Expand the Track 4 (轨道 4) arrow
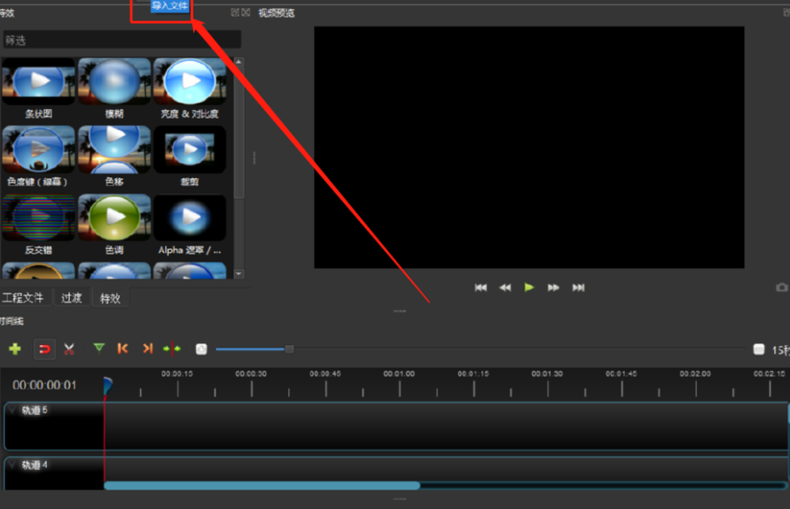 pyautogui.click(x=12, y=465)
